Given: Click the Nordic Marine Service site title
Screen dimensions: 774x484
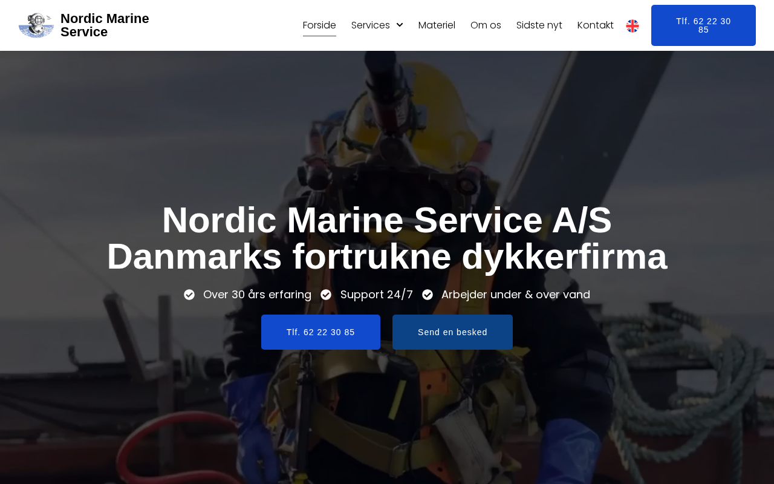Looking at the screenshot, I should tap(105, 25).
